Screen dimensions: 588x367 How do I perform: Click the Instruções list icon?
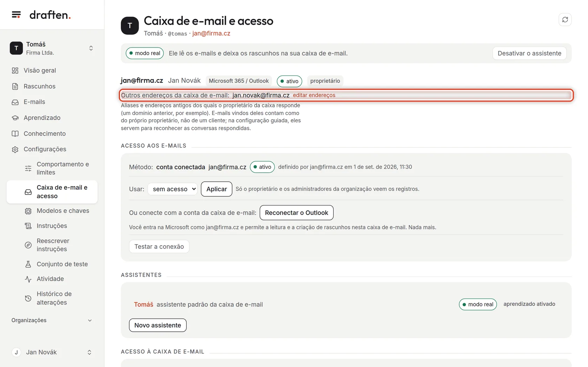pyautogui.click(x=28, y=226)
